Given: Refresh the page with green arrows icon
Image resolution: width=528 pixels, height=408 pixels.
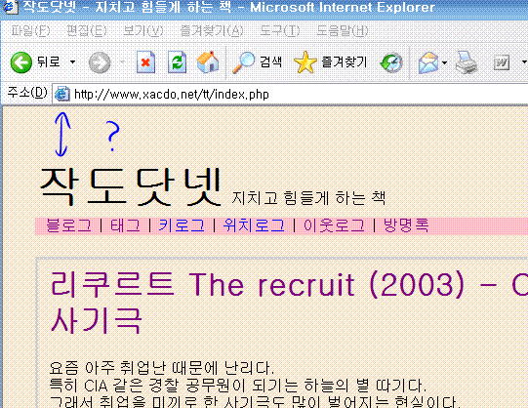Looking at the screenshot, I should (177, 61).
